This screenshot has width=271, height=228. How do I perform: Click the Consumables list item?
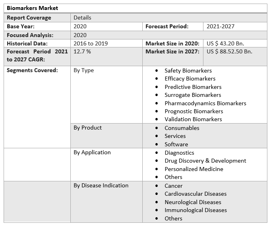point(182,128)
